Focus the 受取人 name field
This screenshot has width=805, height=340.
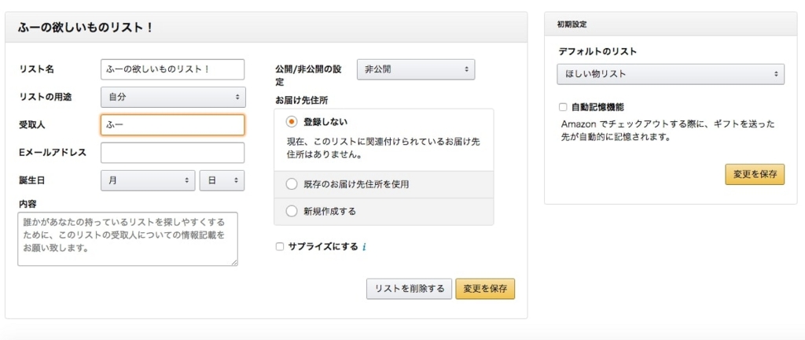(x=173, y=124)
